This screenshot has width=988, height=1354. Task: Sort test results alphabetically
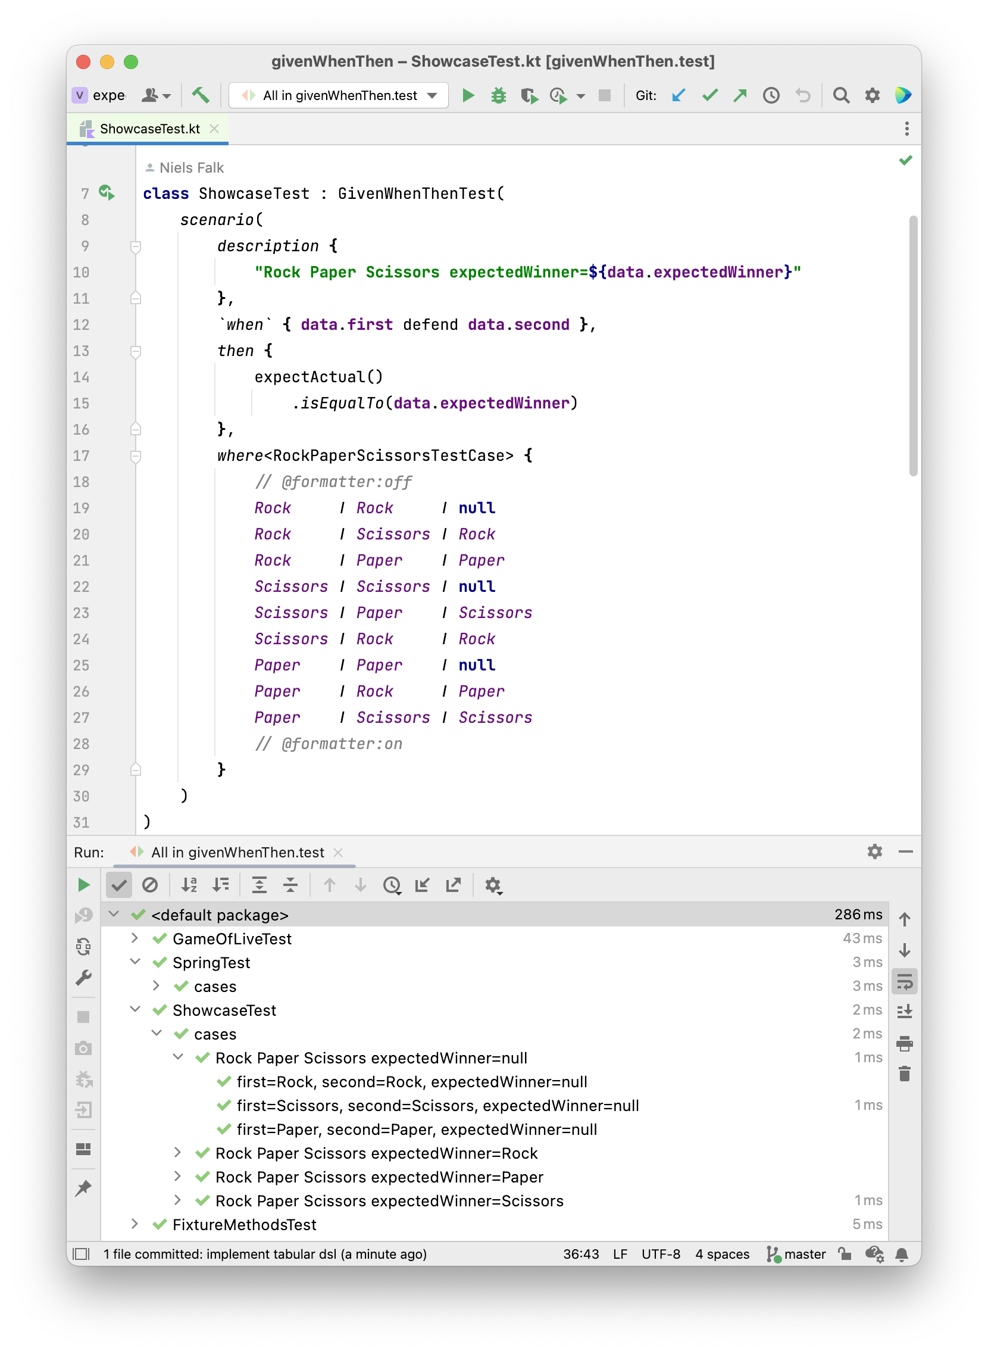click(x=189, y=885)
